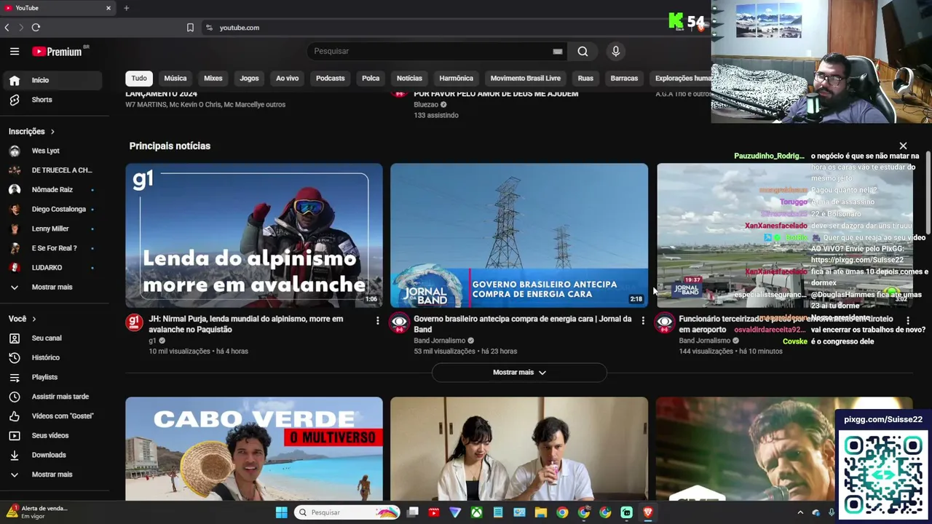932x524 pixels.
Task: Expand Mostrar mais under Seus Downloads
Action: [x=52, y=475]
